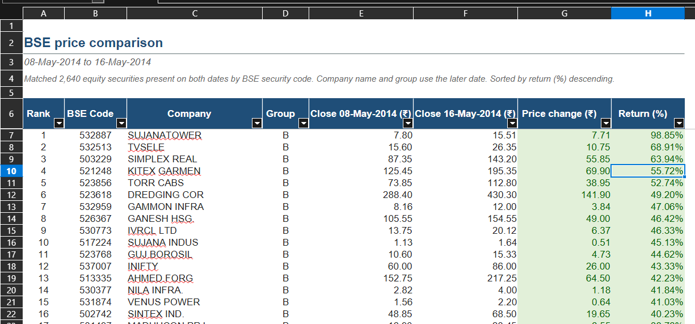This screenshot has width=695, height=324.
Task: Select column G header
Action: (564, 14)
